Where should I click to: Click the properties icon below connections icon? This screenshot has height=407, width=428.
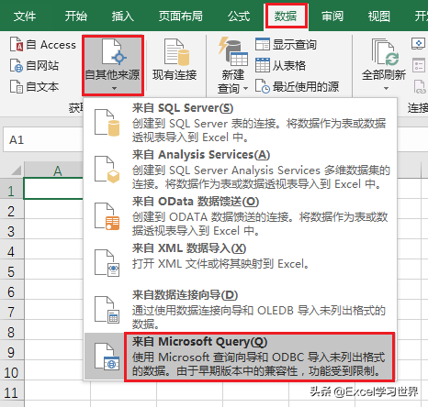coord(418,65)
